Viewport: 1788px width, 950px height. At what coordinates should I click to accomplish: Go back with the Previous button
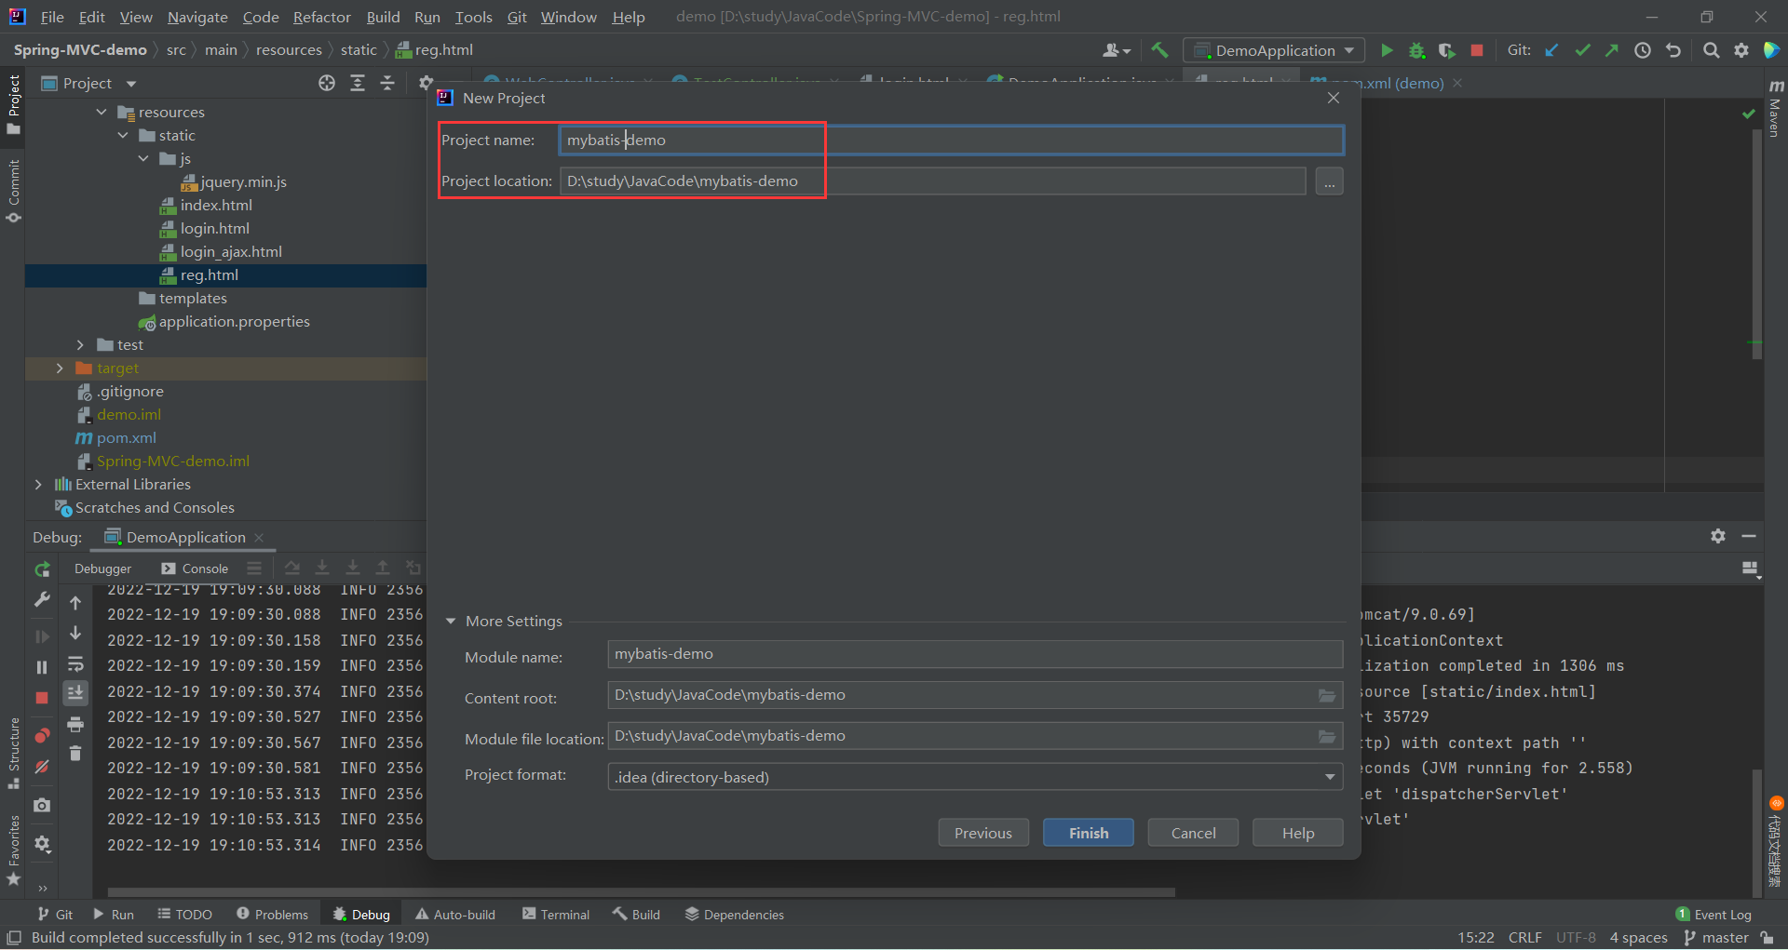tap(982, 833)
